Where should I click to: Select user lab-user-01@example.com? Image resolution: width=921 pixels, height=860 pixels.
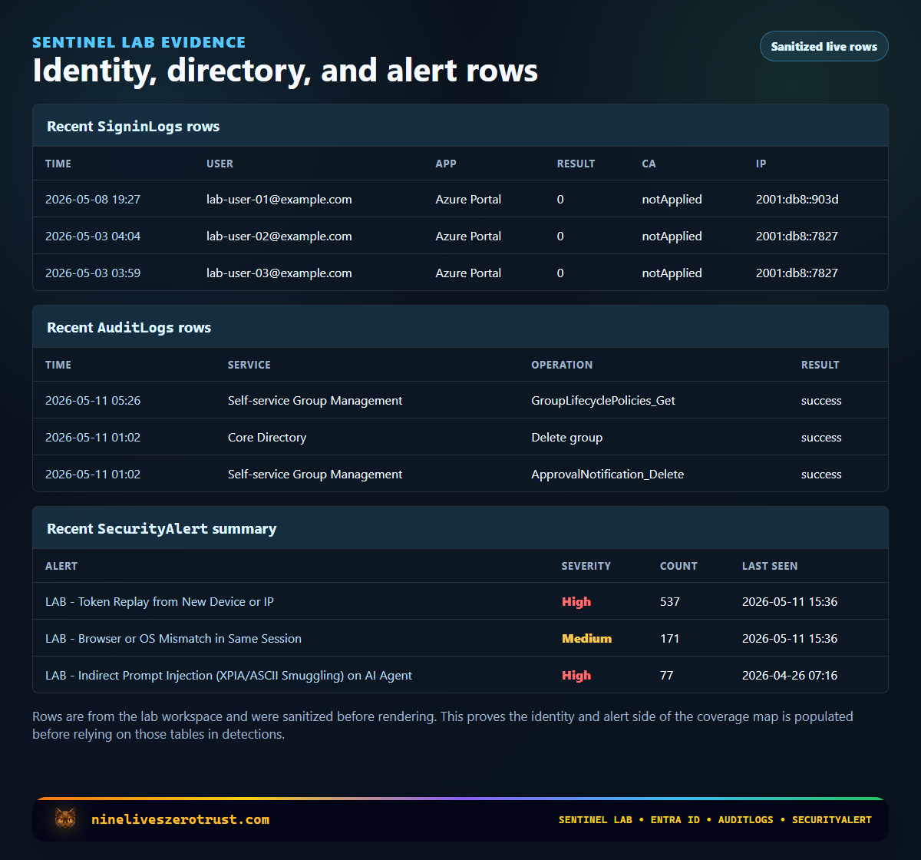(279, 199)
